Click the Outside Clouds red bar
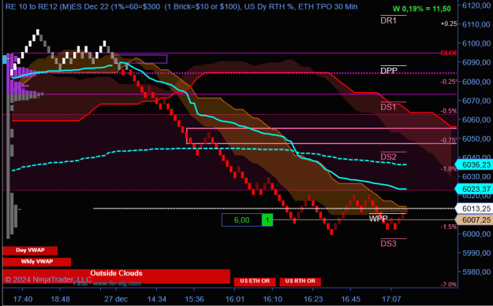This screenshot has width=493, height=306. point(116,276)
